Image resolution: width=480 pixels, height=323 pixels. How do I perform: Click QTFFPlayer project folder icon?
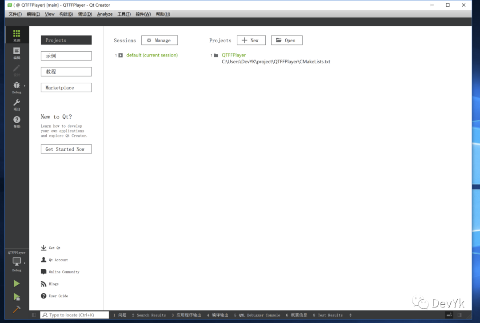point(216,56)
